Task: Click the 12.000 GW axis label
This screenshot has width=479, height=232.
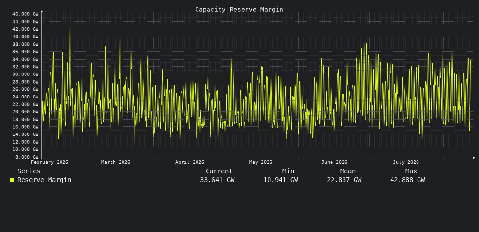Action: point(25,142)
